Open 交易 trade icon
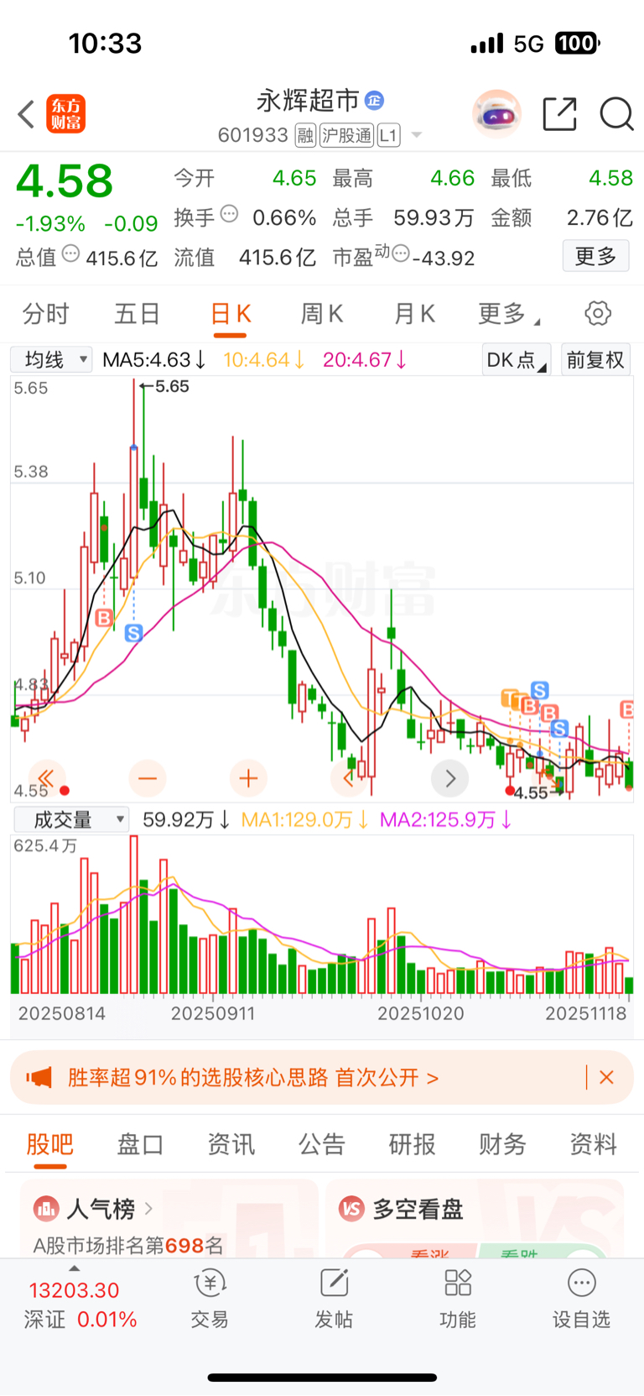This screenshot has height=1396, width=644. point(210,1283)
